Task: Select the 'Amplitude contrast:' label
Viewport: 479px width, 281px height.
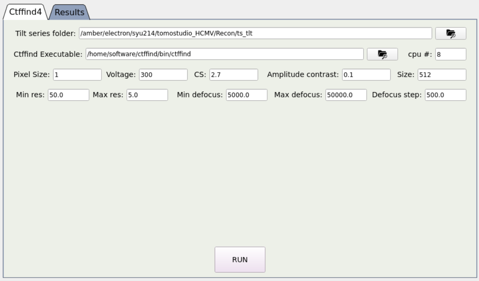Action: click(x=303, y=75)
